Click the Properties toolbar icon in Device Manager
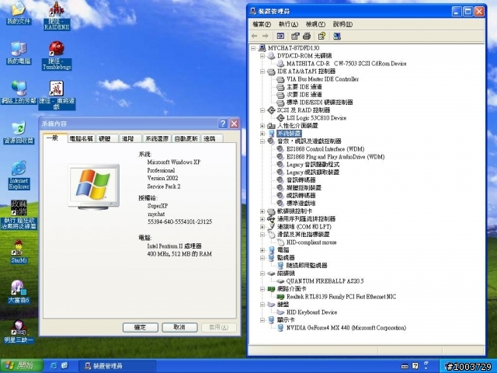Viewport: 497px width, 373px height. (x=295, y=37)
